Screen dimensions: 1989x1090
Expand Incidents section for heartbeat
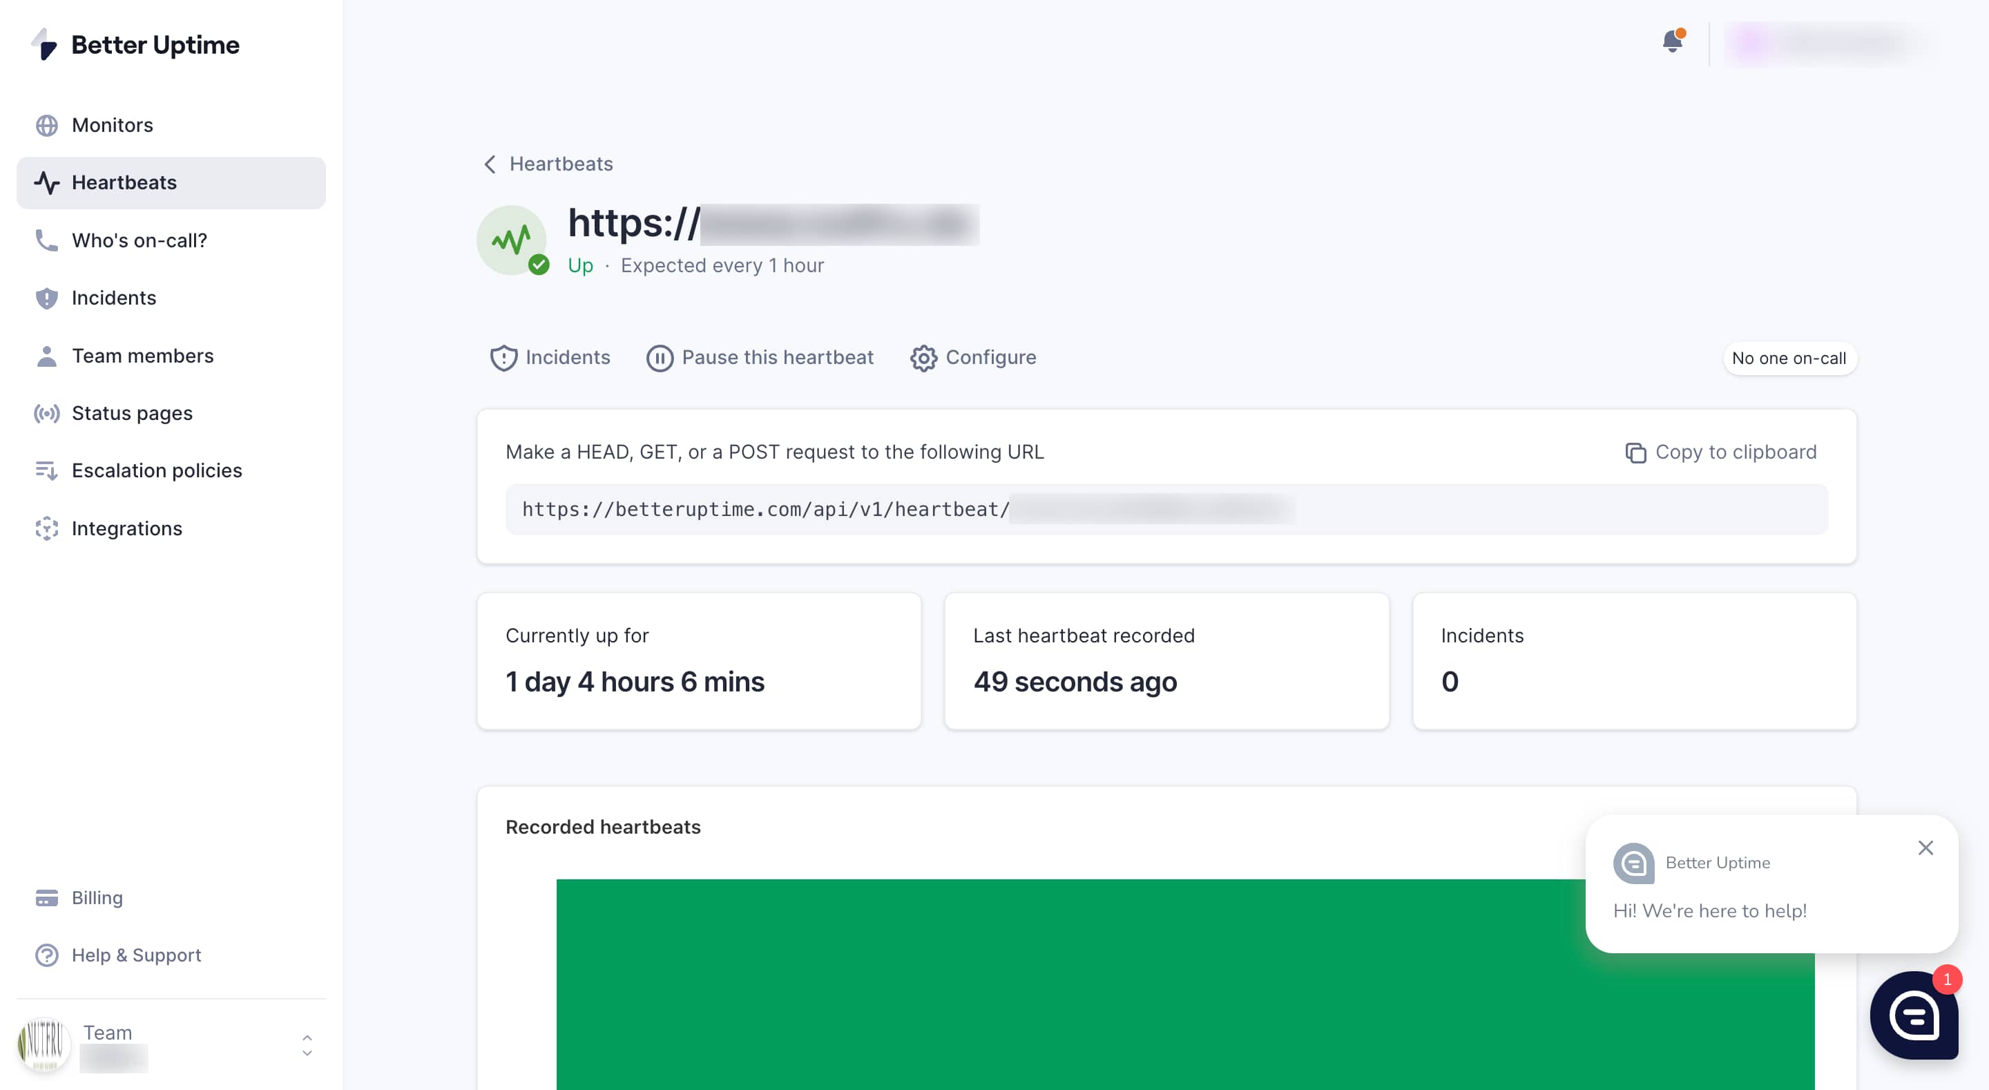552,357
